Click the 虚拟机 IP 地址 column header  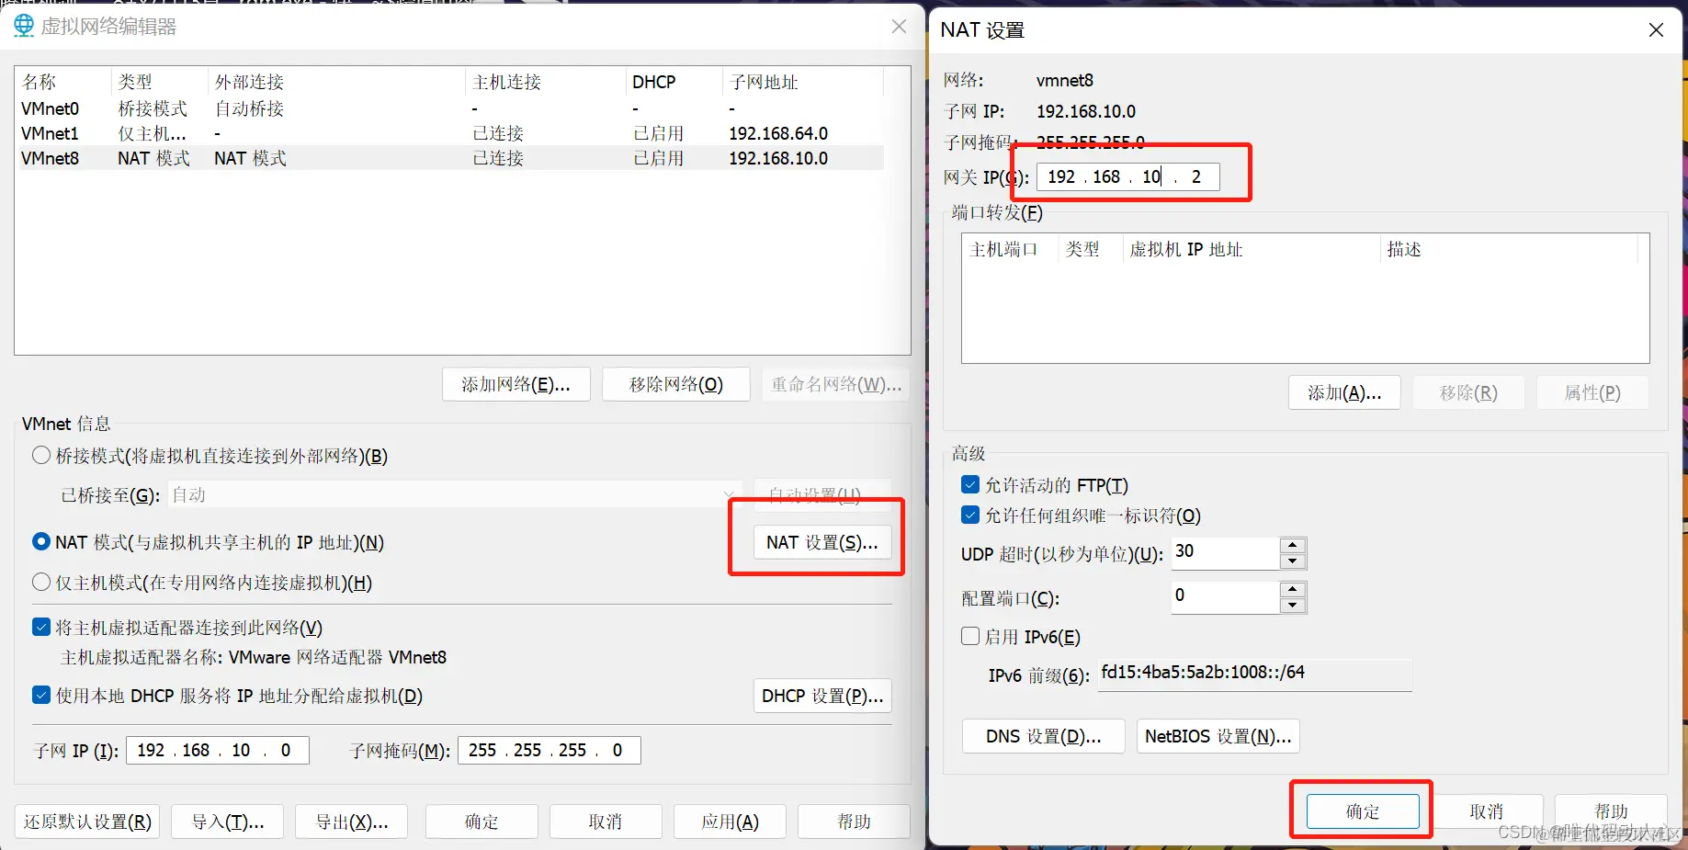pyautogui.click(x=1252, y=249)
